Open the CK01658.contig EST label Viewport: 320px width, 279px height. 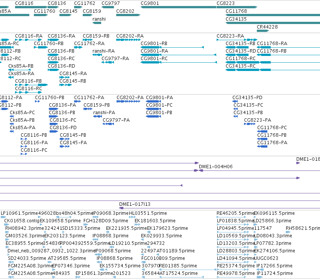point(22,221)
